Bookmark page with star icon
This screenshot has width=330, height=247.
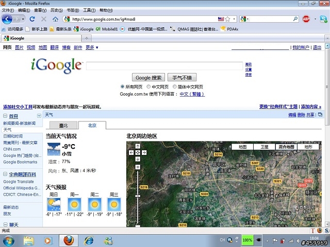(227, 19)
